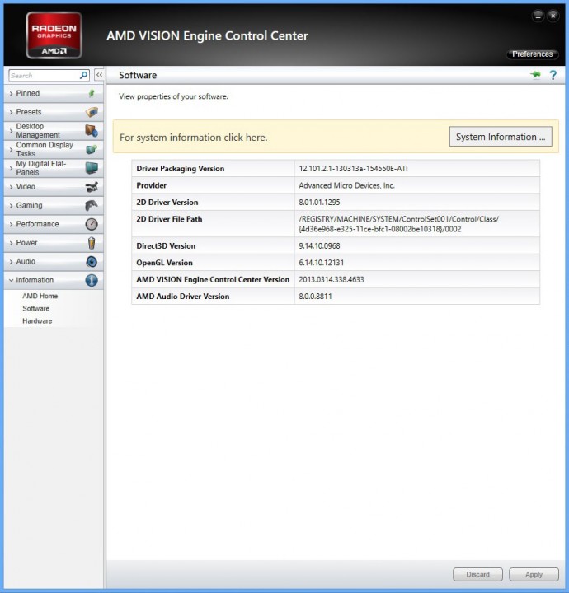Expand the Pinned section
The height and width of the screenshot is (593, 569).
tap(54, 93)
